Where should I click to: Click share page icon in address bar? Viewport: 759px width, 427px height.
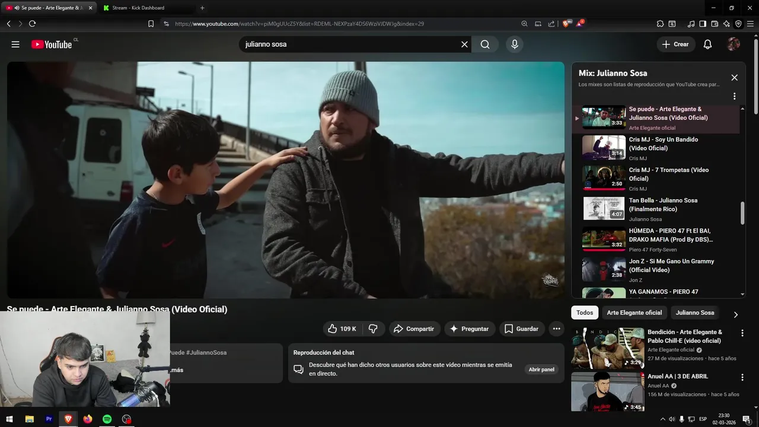[551, 24]
